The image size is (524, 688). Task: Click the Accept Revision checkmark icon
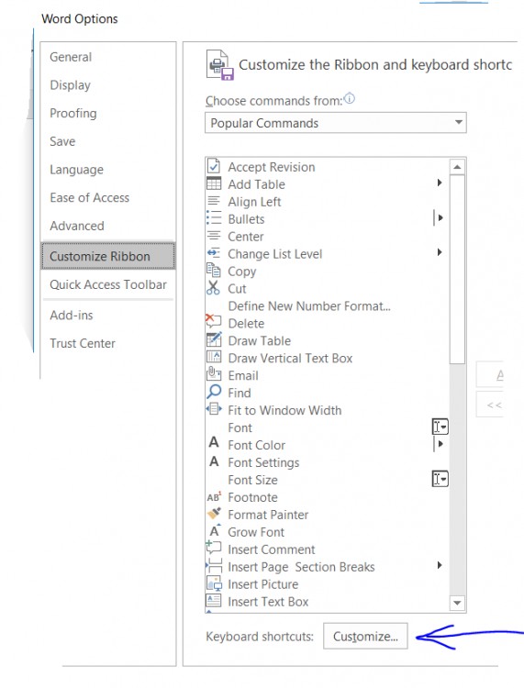click(214, 166)
